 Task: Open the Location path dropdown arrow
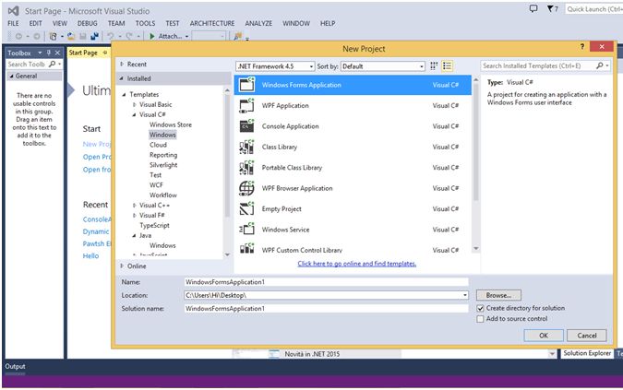pos(464,295)
